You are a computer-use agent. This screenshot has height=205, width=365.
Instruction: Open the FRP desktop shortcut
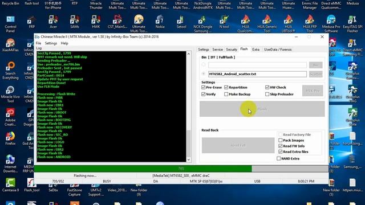tap(32, 22)
